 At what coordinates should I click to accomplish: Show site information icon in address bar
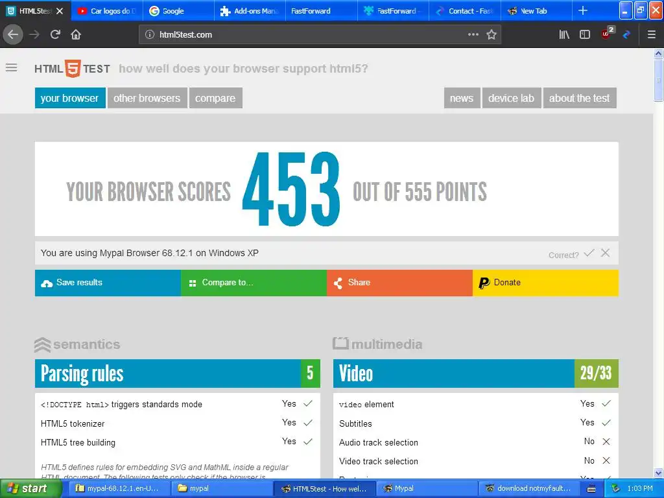(x=150, y=35)
